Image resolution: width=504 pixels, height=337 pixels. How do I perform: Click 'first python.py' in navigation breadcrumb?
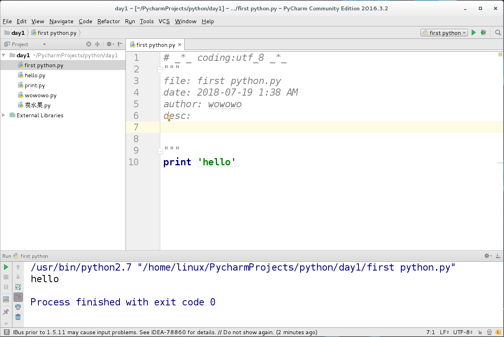click(54, 33)
